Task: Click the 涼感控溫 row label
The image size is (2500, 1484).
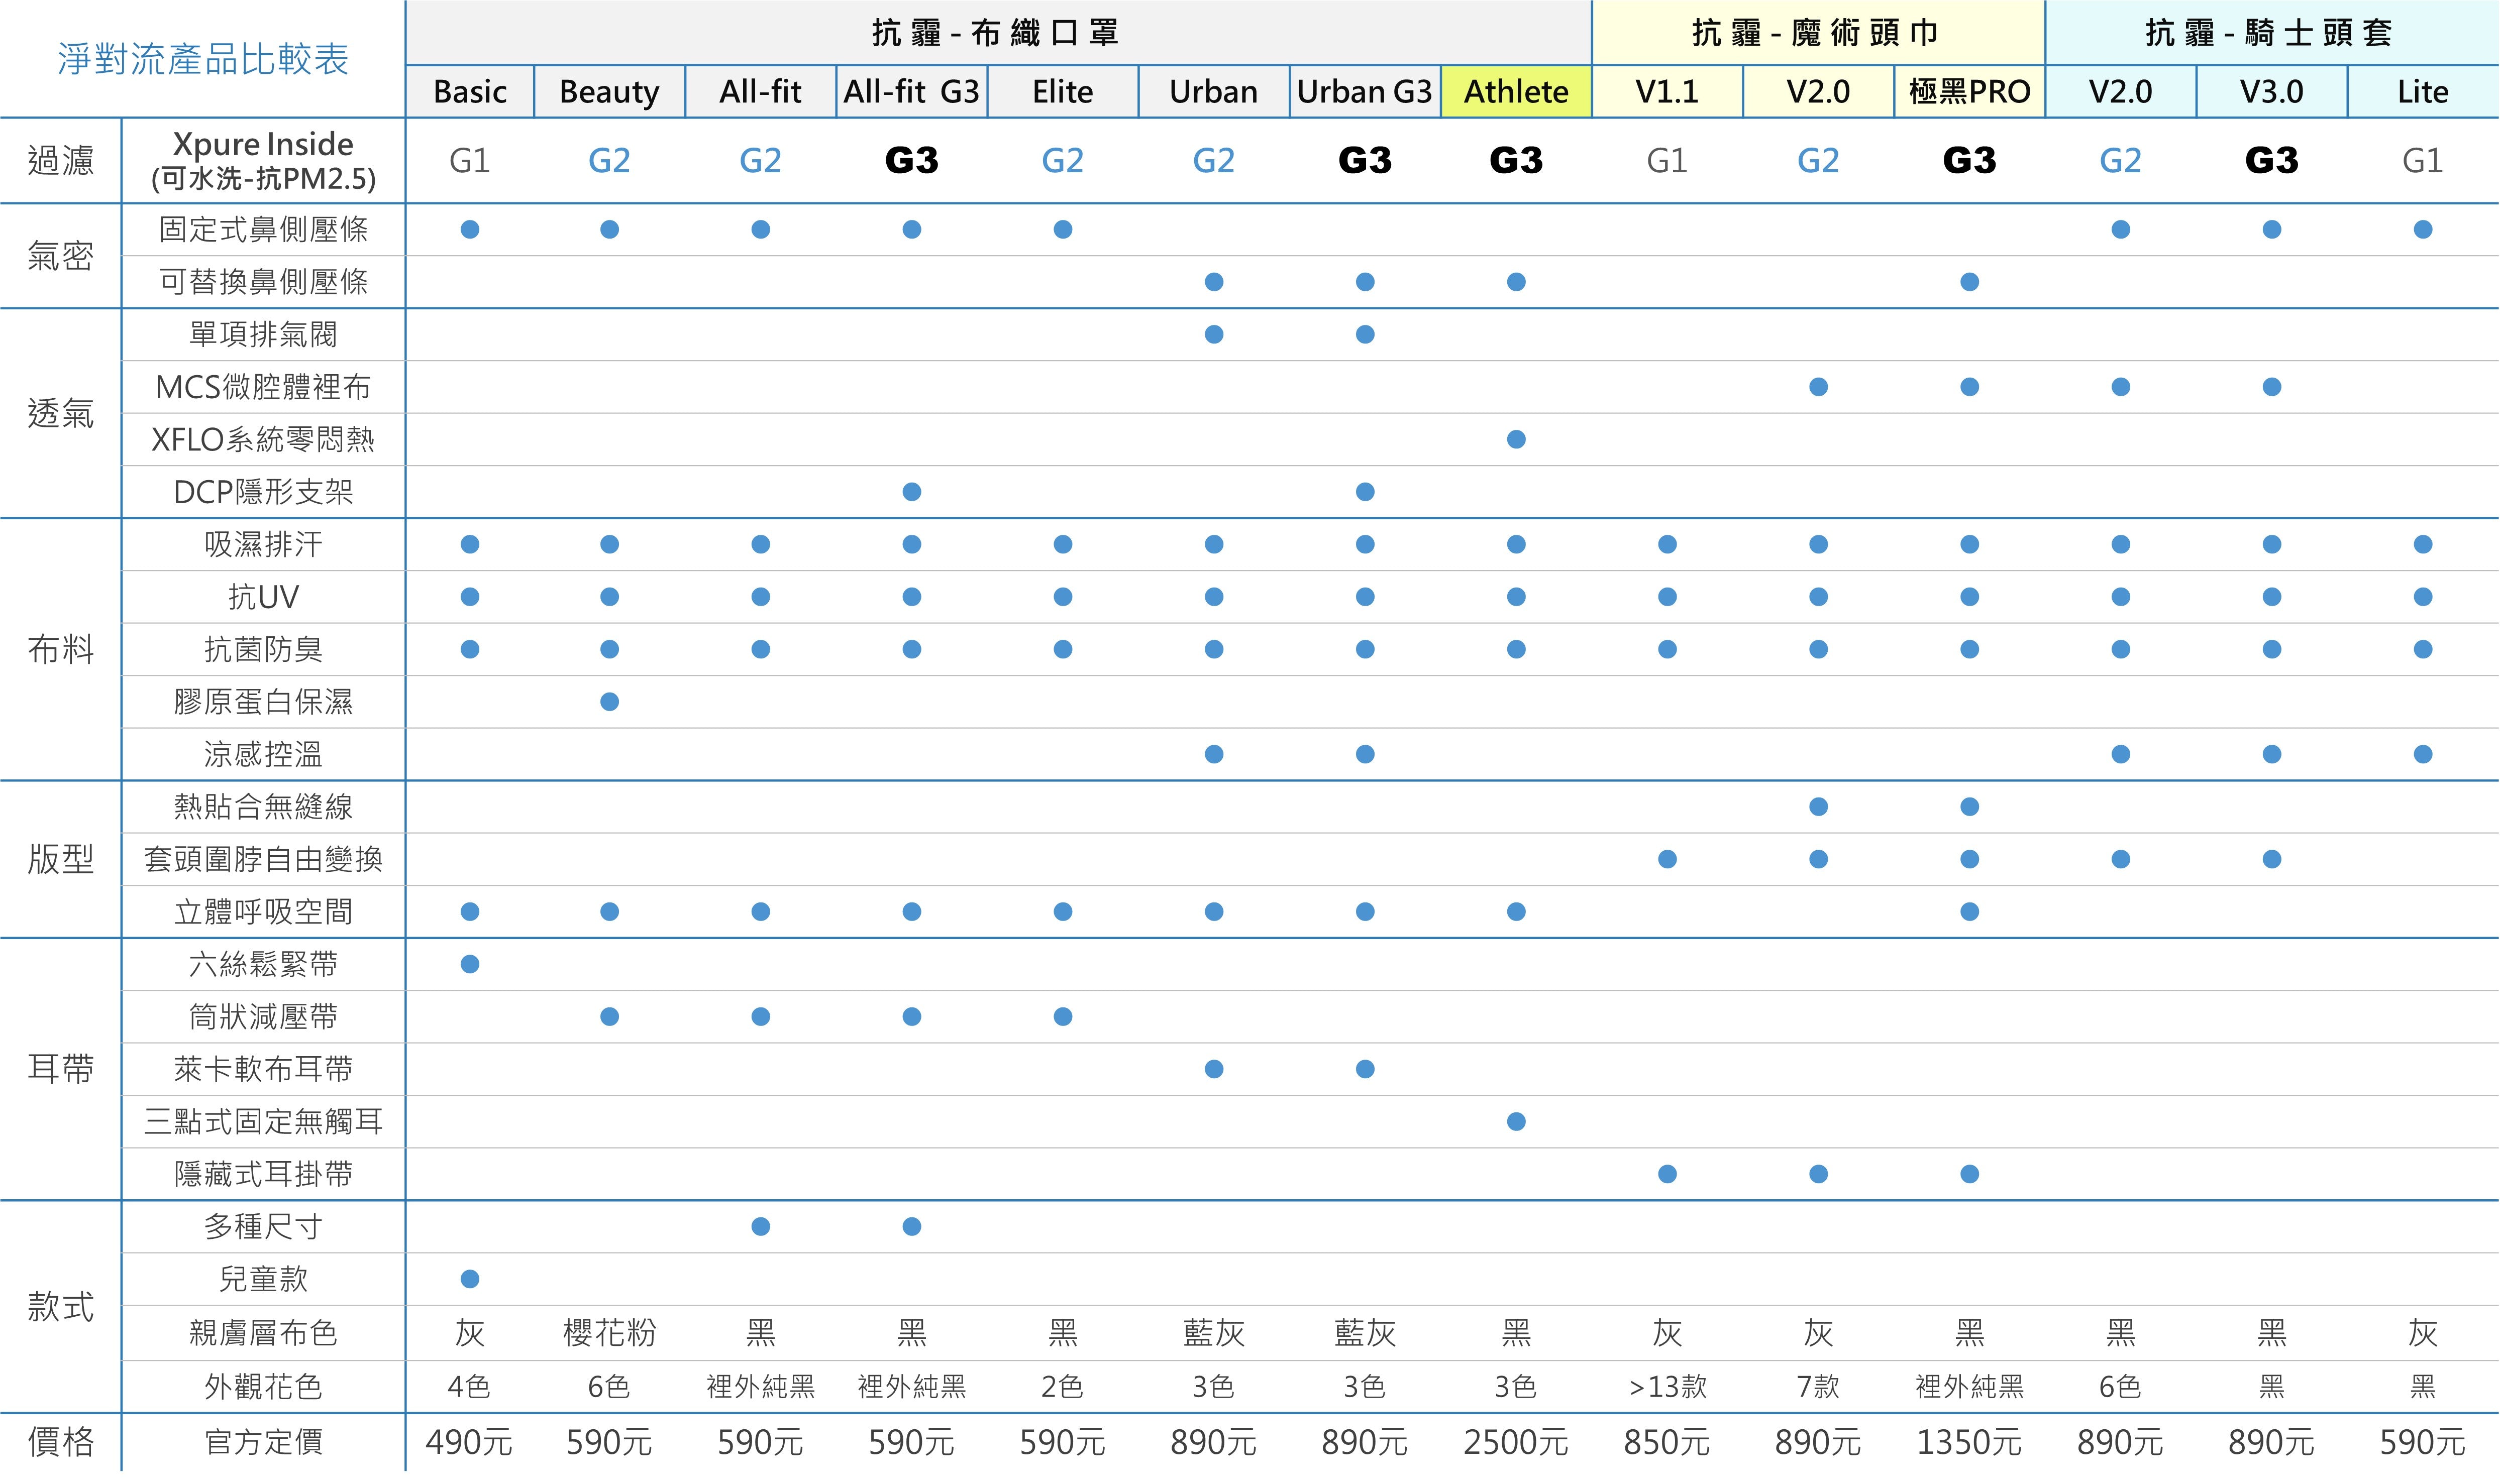Action: pyautogui.click(x=263, y=754)
